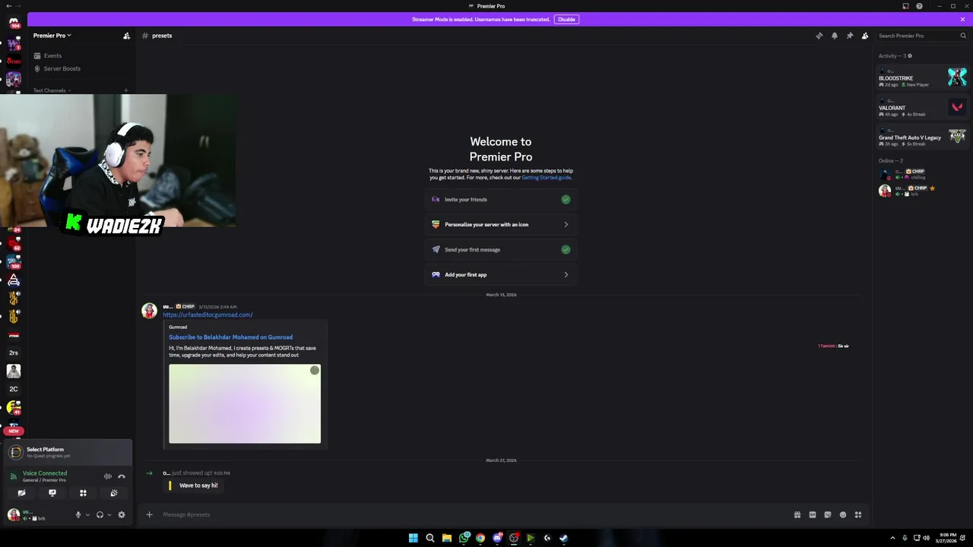Open Subscribe to Belakhdar Mohamed on Gumroad
Screen dimensions: 973x547
pyautogui.click(x=230, y=337)
